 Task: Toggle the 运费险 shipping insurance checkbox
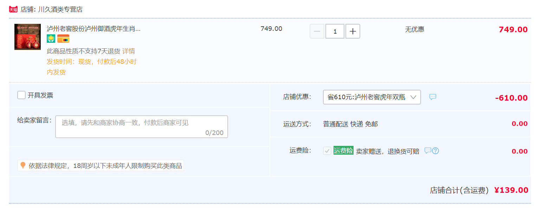pyautogui.click(x=327, y=151)
